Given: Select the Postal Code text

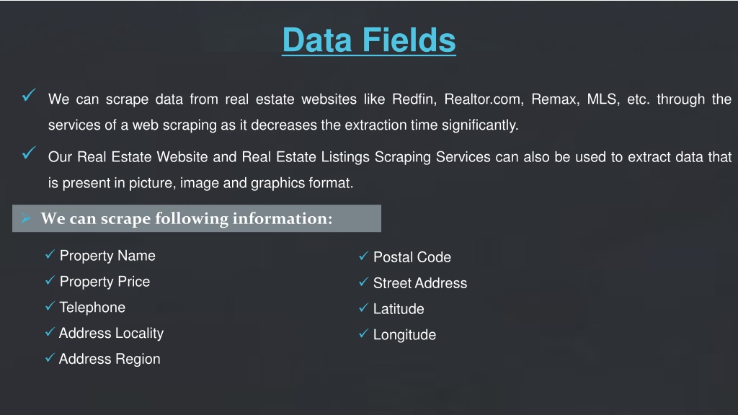Looking at the screenshot, I should 412,257.
